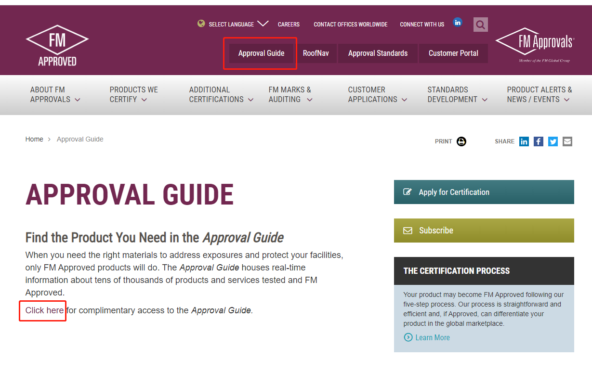Viewport: 592px width, 372px height.
Task: Click the Apply for Certification button
Action: (484, 192)
